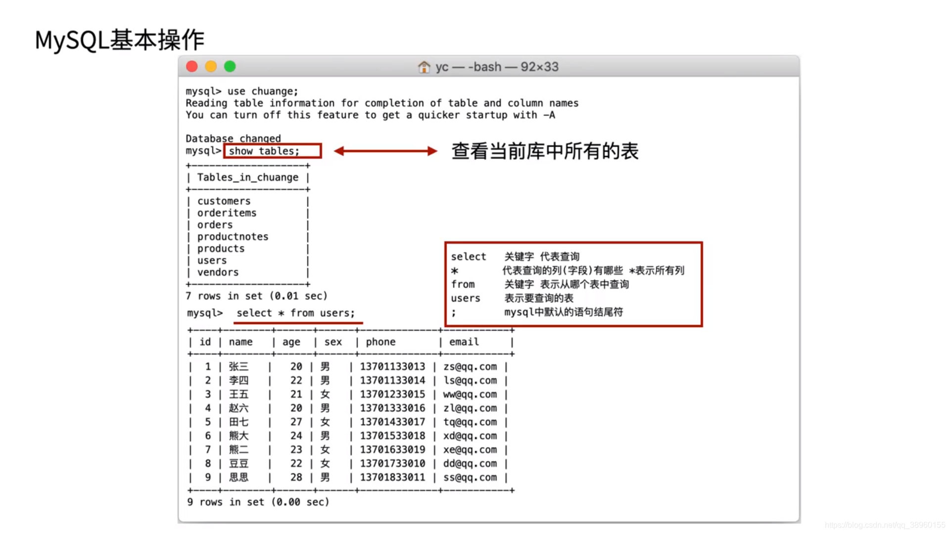Select the 'productnotes' table row

click(x=233, y=237)
